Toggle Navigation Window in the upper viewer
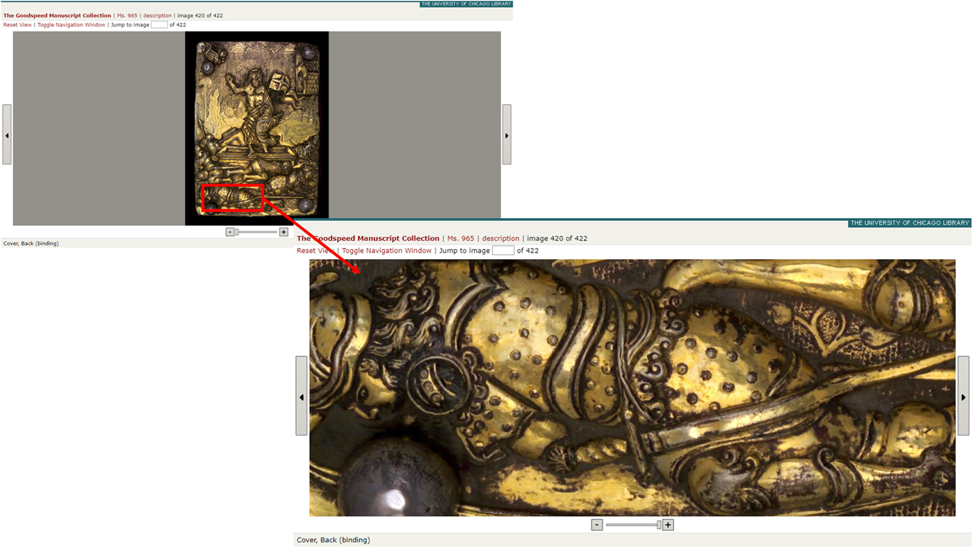 [x=71, y=25]
